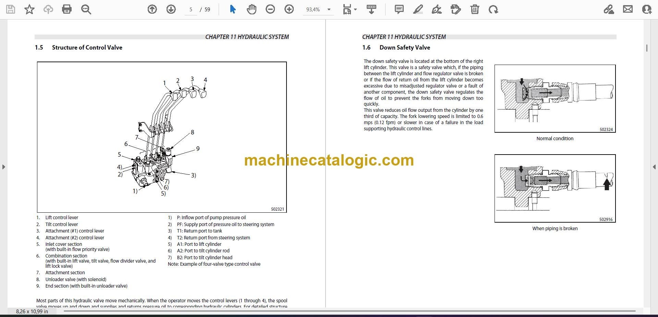Click the add user share icon

(647, 9)
